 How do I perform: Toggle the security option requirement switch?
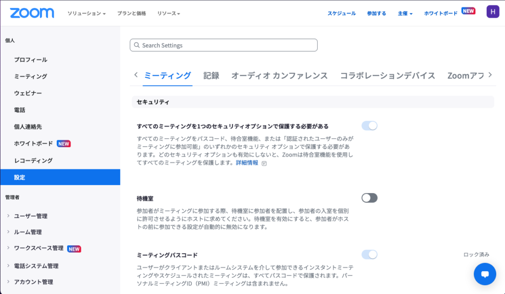coord(369,126)
